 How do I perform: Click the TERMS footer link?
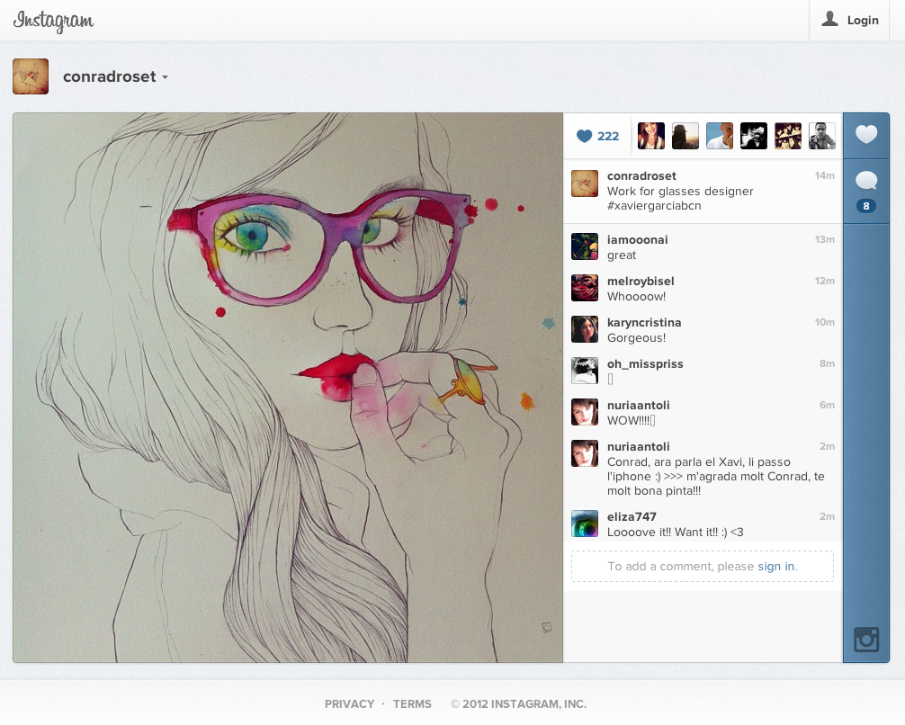point(412,703)
